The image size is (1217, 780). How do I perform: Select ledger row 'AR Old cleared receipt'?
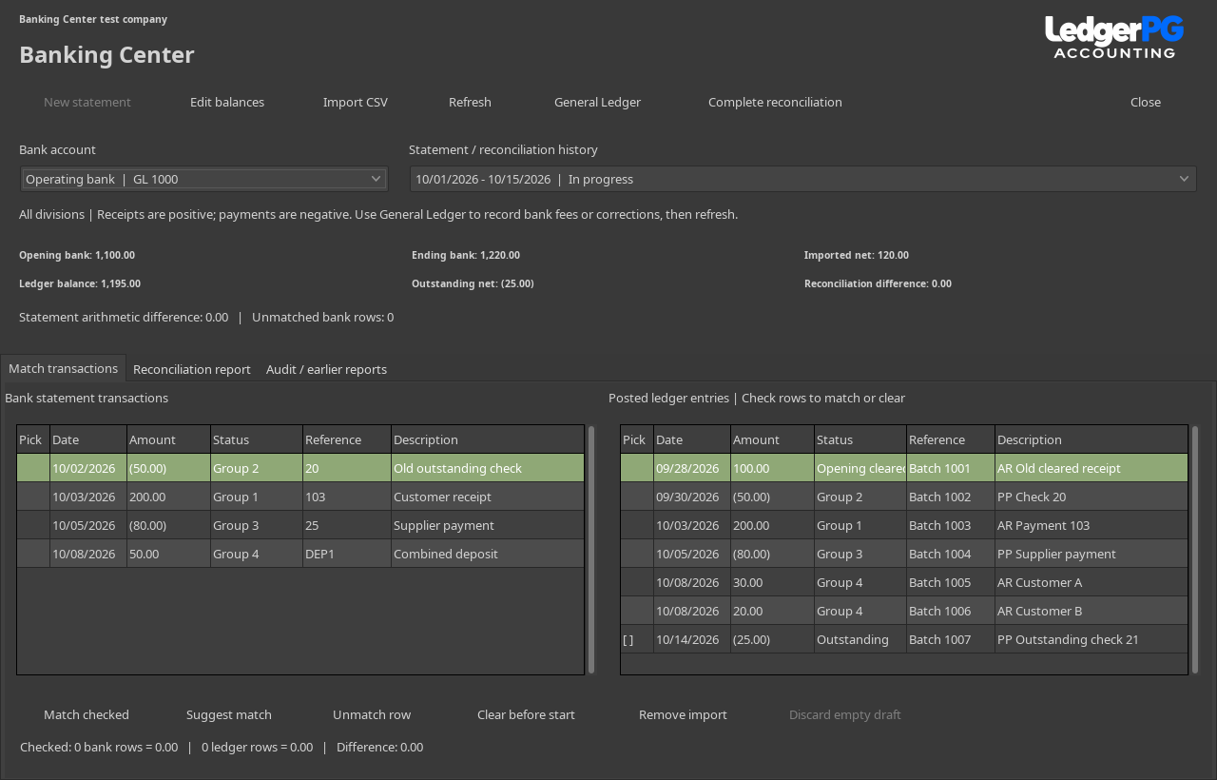[904, 468]
